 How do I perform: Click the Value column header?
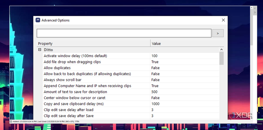click(187, 43)
